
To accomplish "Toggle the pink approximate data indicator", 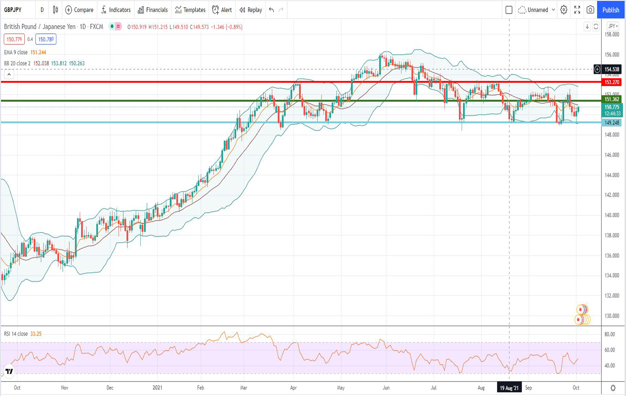I will (x=118, y=27).
